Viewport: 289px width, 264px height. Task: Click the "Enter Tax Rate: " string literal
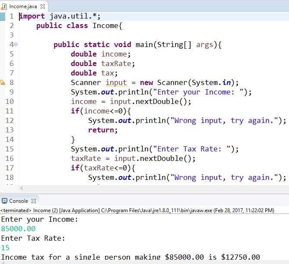point(192,149)
